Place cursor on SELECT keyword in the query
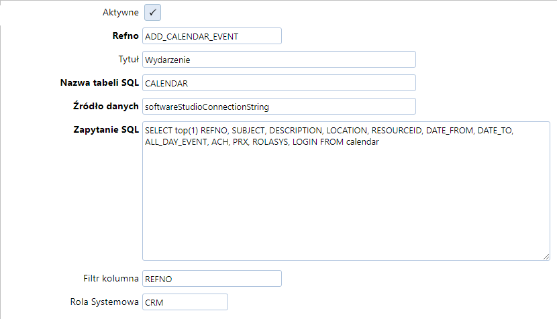The width and height of the screenshot is (557, 319). (158, 131)
